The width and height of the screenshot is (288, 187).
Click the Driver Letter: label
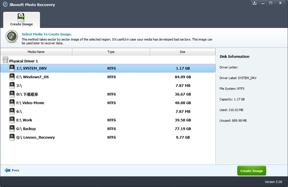[229, 67]
